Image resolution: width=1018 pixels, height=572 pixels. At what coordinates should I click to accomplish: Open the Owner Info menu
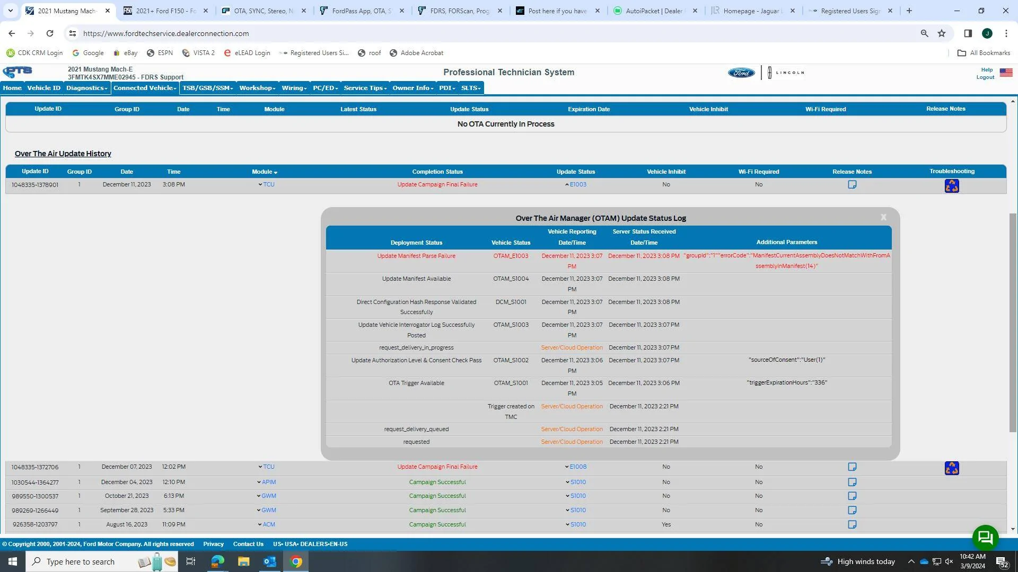(413, 88)
